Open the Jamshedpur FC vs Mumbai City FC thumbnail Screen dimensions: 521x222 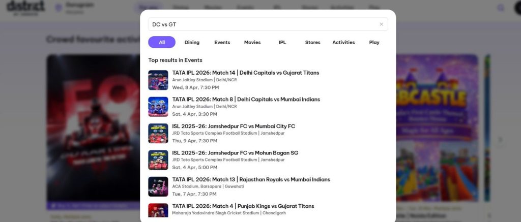pos(158,134)
